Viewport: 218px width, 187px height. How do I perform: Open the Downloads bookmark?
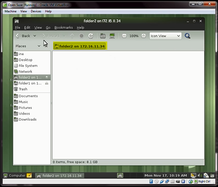tap(32, 120)
